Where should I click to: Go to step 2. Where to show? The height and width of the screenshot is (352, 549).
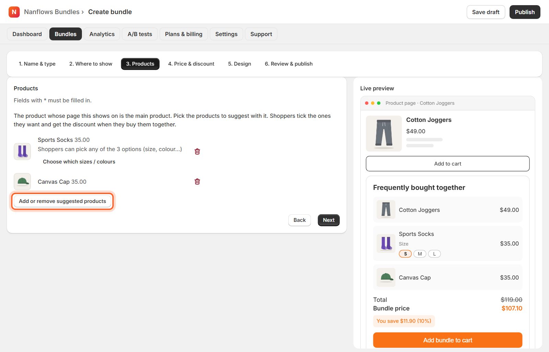click(x=91, y=64)
